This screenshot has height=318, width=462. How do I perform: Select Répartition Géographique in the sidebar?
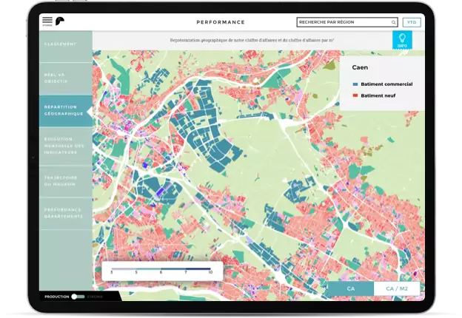65,111
